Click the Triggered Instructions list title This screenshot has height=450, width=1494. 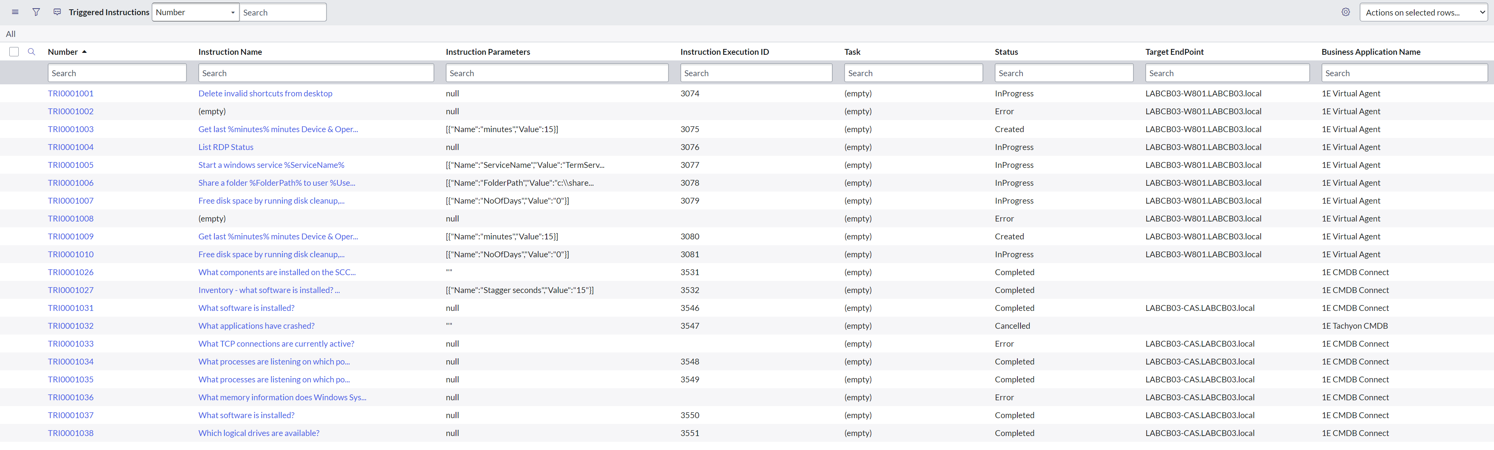point(109,12)
